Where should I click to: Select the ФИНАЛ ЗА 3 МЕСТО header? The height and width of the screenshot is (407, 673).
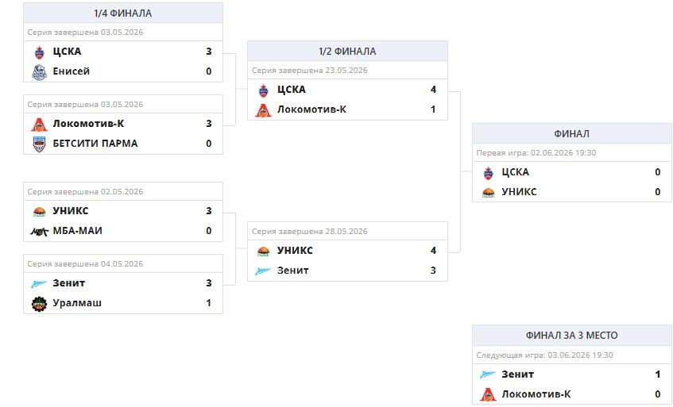tap(572, 336)
